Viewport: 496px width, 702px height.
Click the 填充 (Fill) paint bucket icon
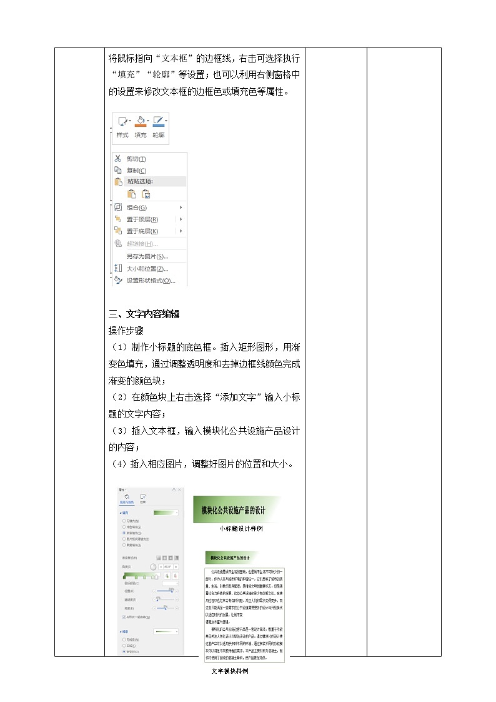141,121
